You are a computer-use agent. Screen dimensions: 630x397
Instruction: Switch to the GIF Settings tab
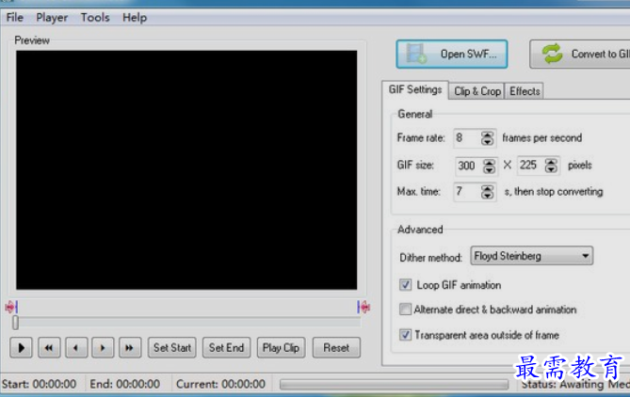pos(415,89)
